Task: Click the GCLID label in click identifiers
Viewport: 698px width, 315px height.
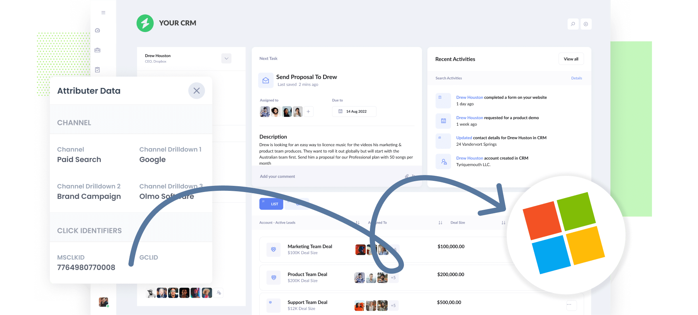Action: (148, 258)
